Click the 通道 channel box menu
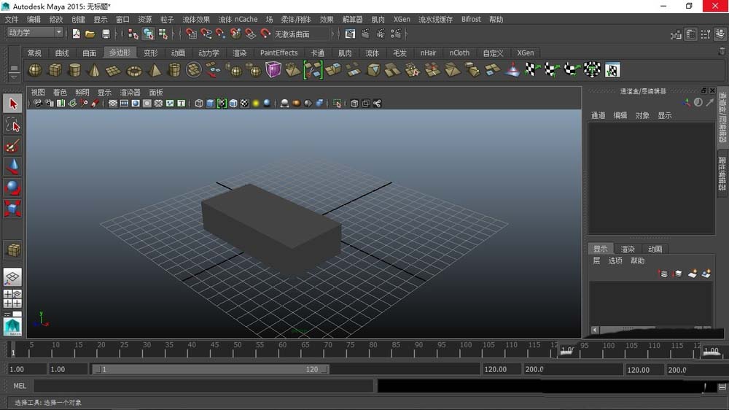 point(598,115)
